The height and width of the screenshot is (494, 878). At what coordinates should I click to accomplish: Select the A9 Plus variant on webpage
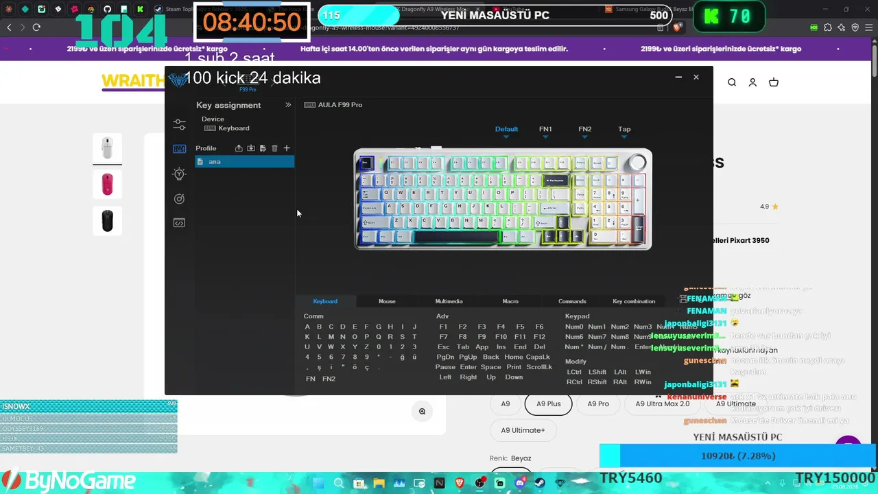(549, 404)
